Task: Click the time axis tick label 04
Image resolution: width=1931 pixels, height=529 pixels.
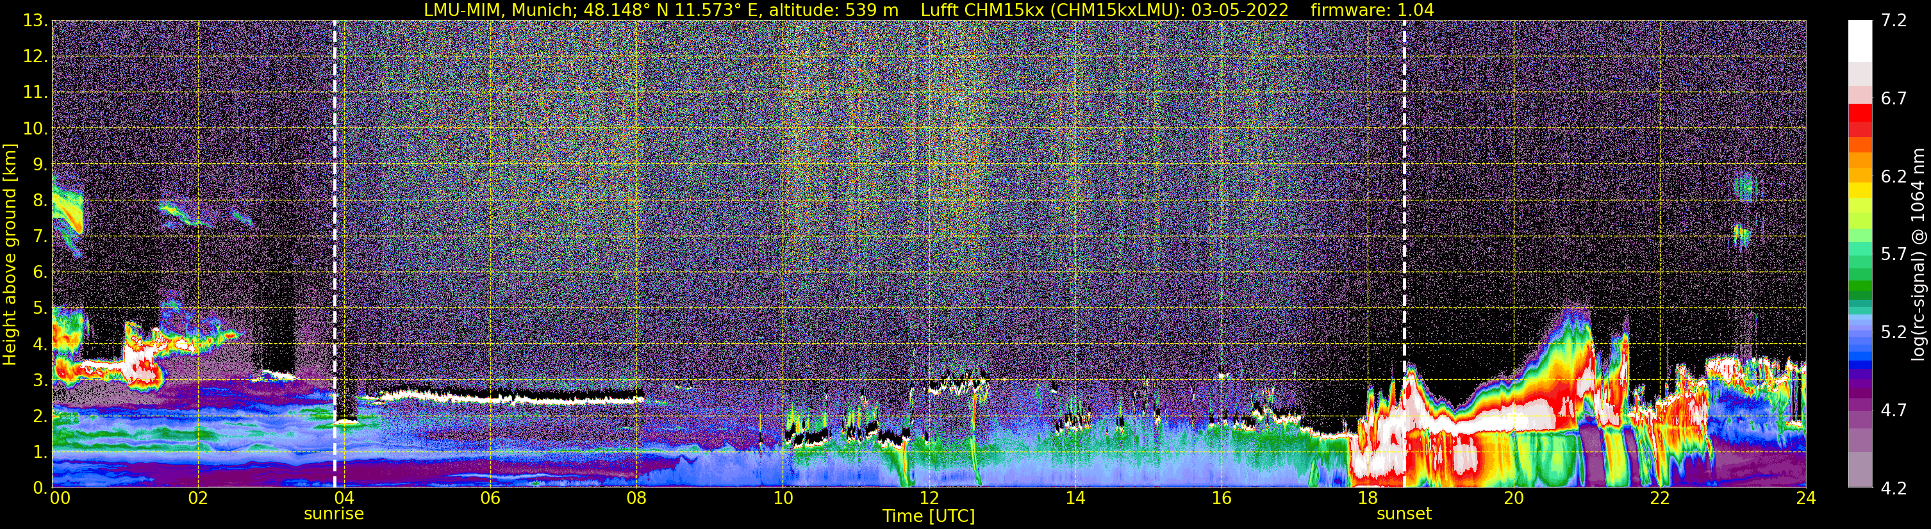Action: click(x=344, y=498)
